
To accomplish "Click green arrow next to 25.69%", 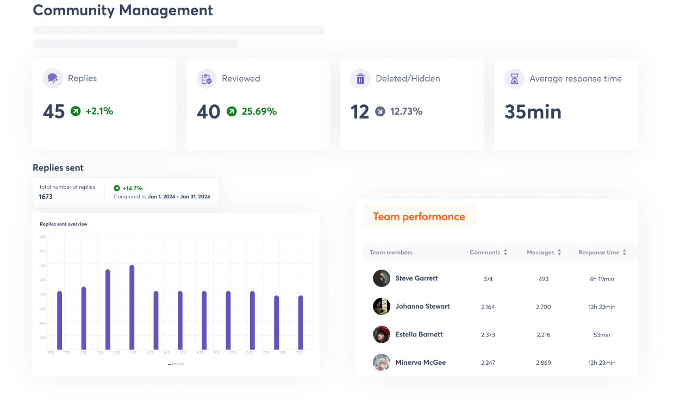I will [x=232, y=111].
